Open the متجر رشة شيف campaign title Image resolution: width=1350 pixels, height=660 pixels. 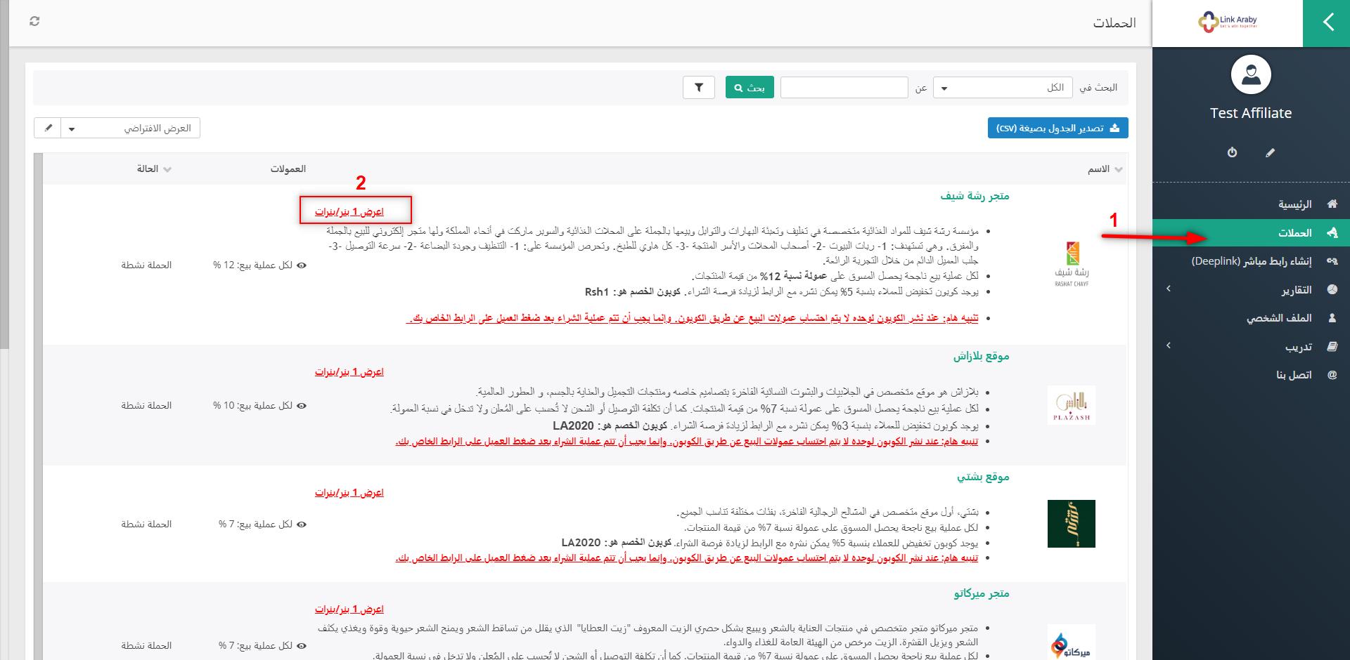click(x=975, y=196)
